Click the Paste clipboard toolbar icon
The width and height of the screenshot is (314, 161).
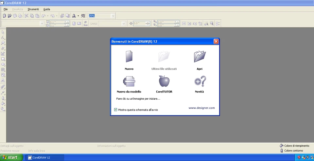(37, 16)
